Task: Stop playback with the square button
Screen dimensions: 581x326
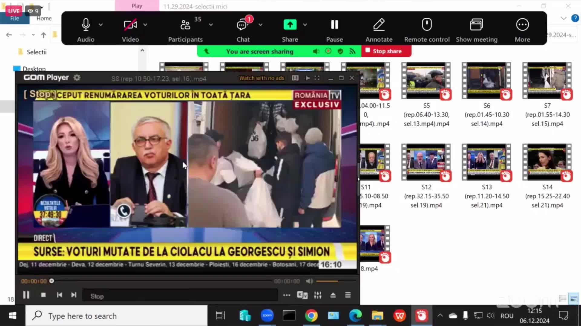Action: pyautogui.click(x=43, y=295)
